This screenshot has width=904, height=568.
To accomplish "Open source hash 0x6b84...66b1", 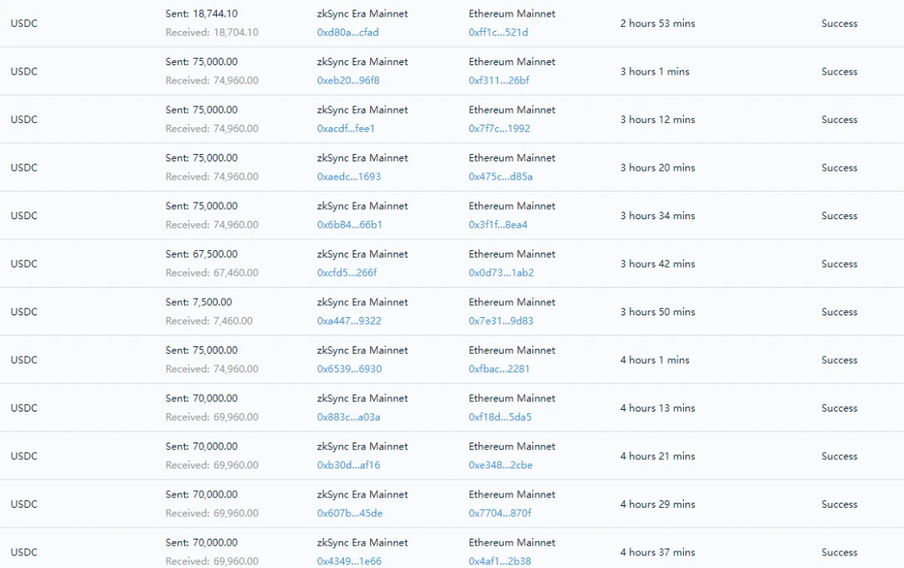I will (349, 225).
